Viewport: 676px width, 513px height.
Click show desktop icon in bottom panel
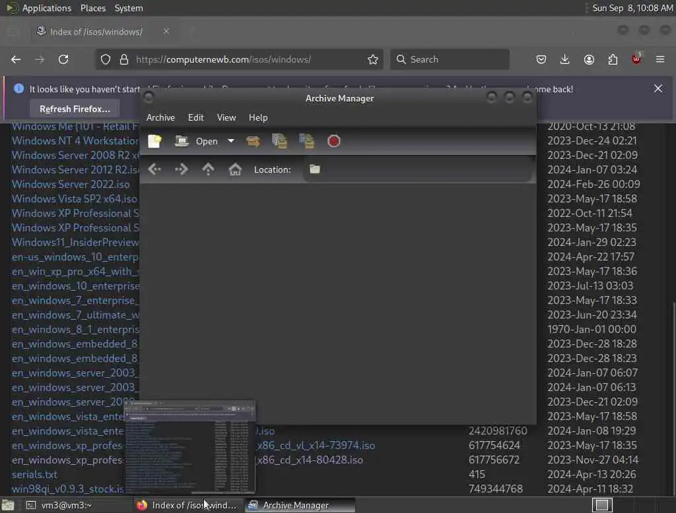[x=8, y=505]
